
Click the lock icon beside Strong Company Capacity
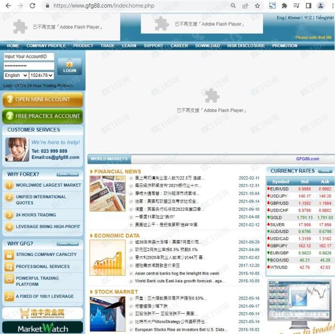pos(9,255)
